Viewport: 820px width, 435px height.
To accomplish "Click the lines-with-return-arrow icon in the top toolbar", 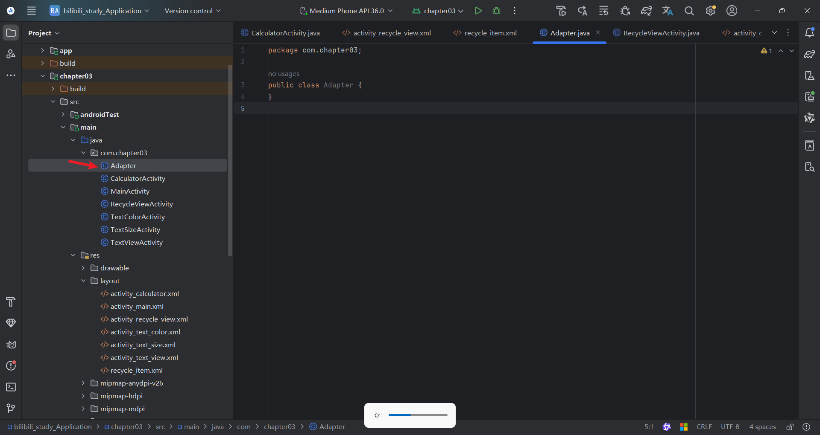I will [x=603, y=11].
